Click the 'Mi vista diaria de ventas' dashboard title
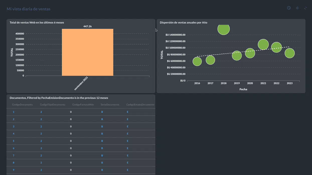 (28, 9)
